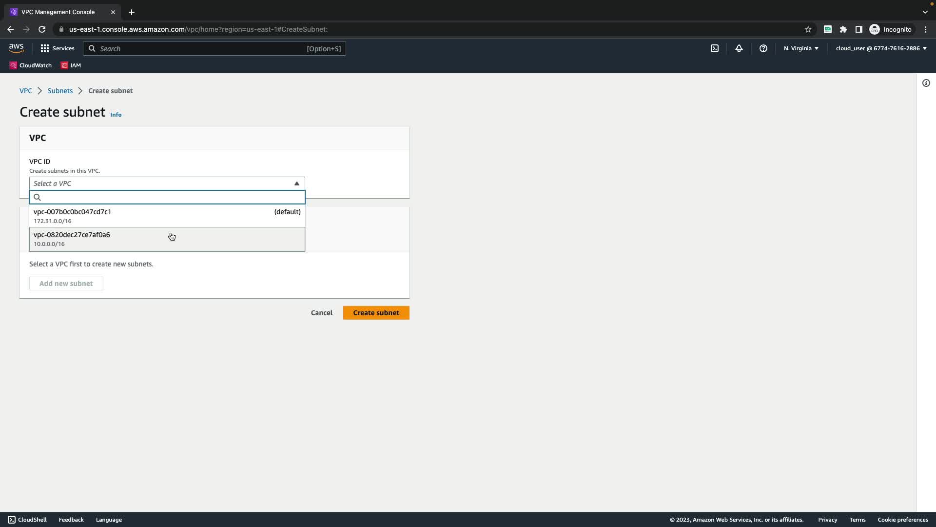Open browser extensions puzzle icon
Screen dimensions: 936x527
pos(843,29)
